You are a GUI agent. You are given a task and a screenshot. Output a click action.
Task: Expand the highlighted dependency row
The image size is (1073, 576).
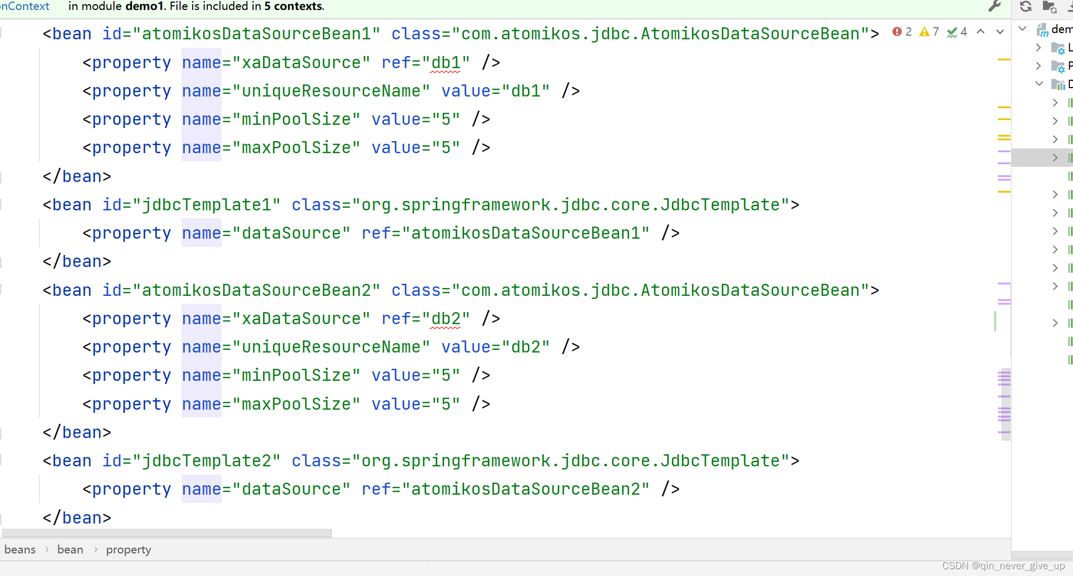coord(1055,158)
